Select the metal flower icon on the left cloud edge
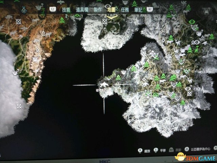This screenshot has height=163, width=217. pos(15,72)
